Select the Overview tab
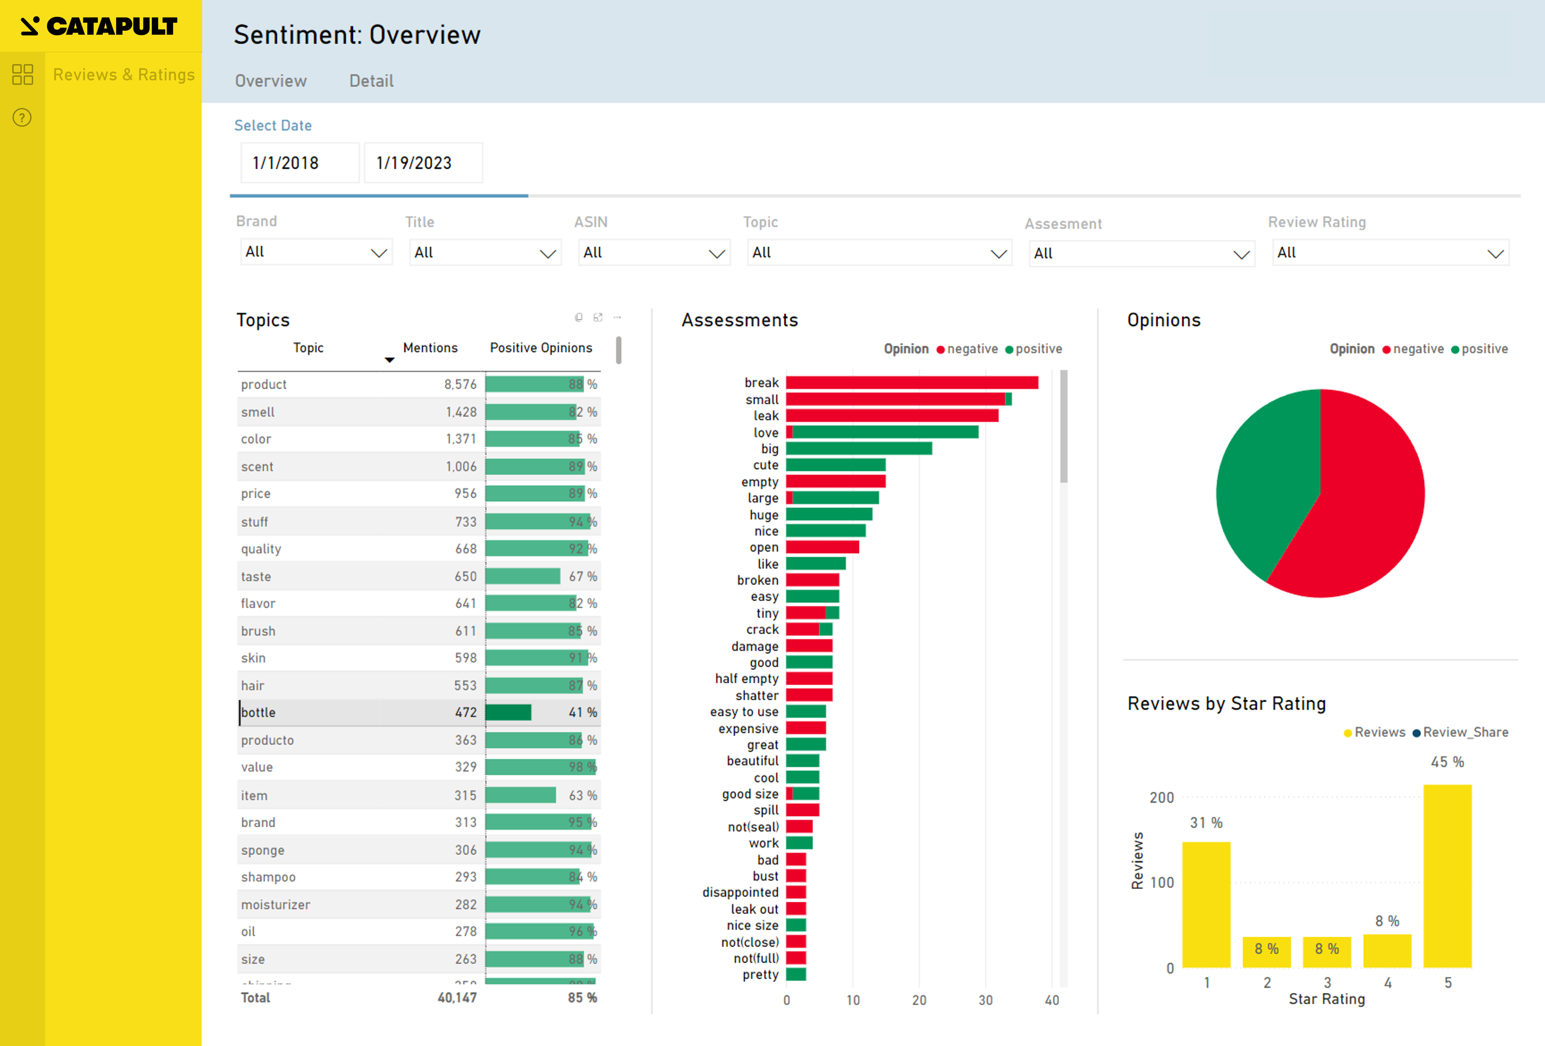 (271, 81)
